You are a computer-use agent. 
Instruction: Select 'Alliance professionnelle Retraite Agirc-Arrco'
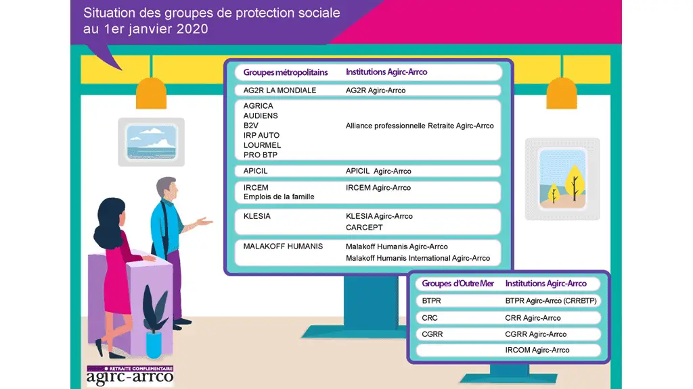coord(420,126)
